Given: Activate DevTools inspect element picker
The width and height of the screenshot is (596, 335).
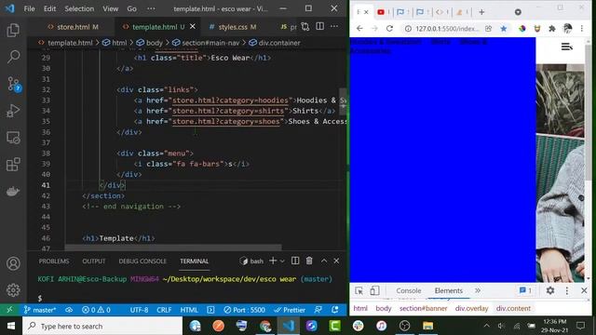Looking at the screenshot, I should tap(359, 290).
